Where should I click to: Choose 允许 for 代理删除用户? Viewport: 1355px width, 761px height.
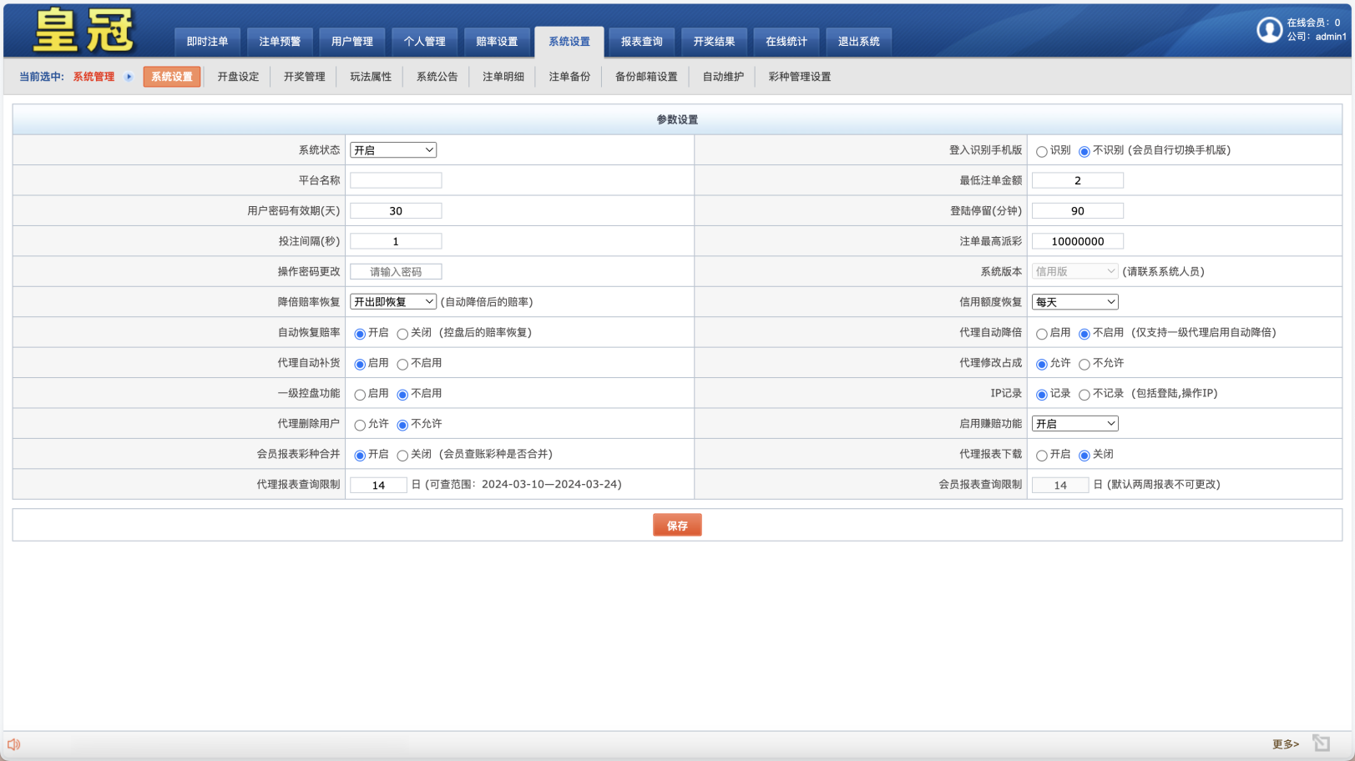(x=360, y=424)
